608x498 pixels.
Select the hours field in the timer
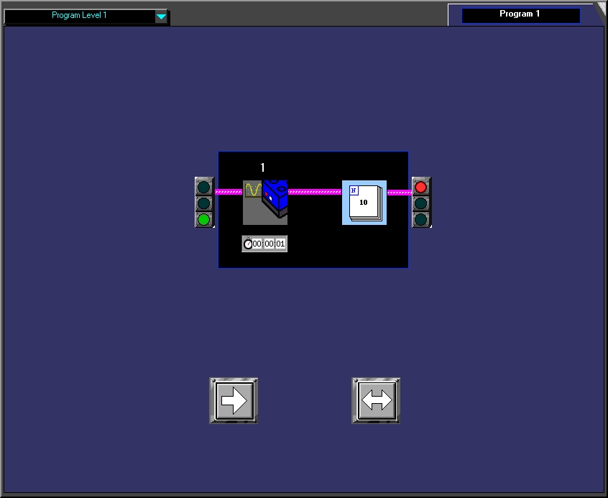tap(257, 244)
